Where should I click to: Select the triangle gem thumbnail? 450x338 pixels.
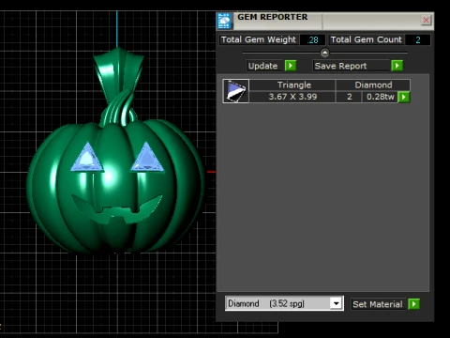click(x=236, y=91)
